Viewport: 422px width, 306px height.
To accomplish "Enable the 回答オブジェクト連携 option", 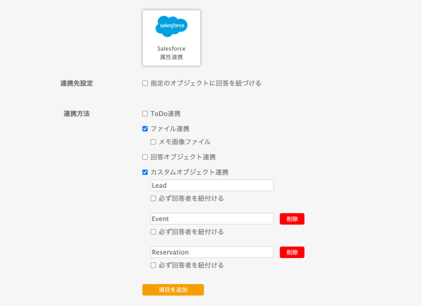I will coord(145,157).
